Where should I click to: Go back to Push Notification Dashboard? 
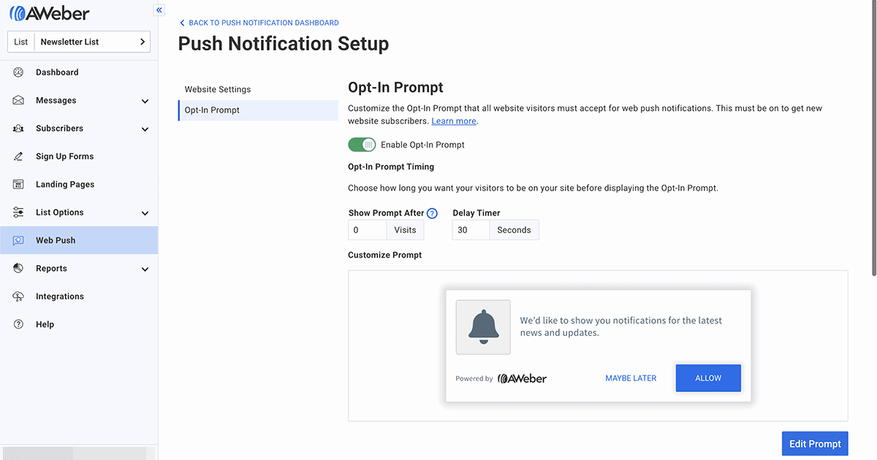point(259,23)
